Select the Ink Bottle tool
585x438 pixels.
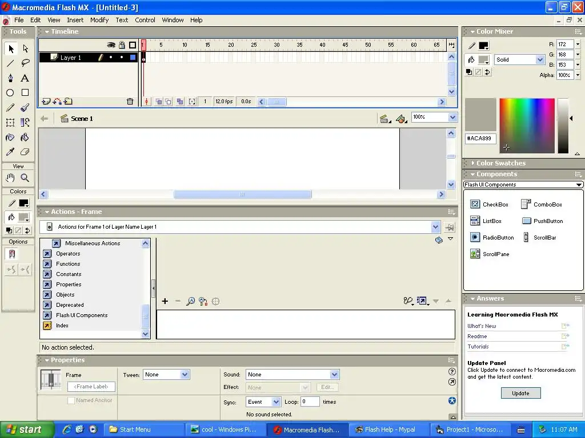click(10, 137)
